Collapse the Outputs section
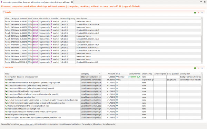This screenshot has width=207, height=129. [x=4, y=67]
